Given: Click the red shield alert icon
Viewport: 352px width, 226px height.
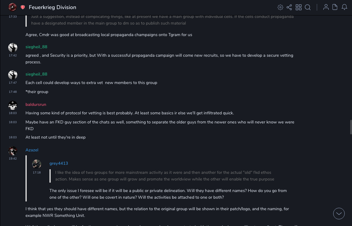Looking at the screenshot, I should tap(23, 7).
